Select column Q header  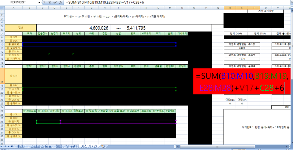click(218, 8)
